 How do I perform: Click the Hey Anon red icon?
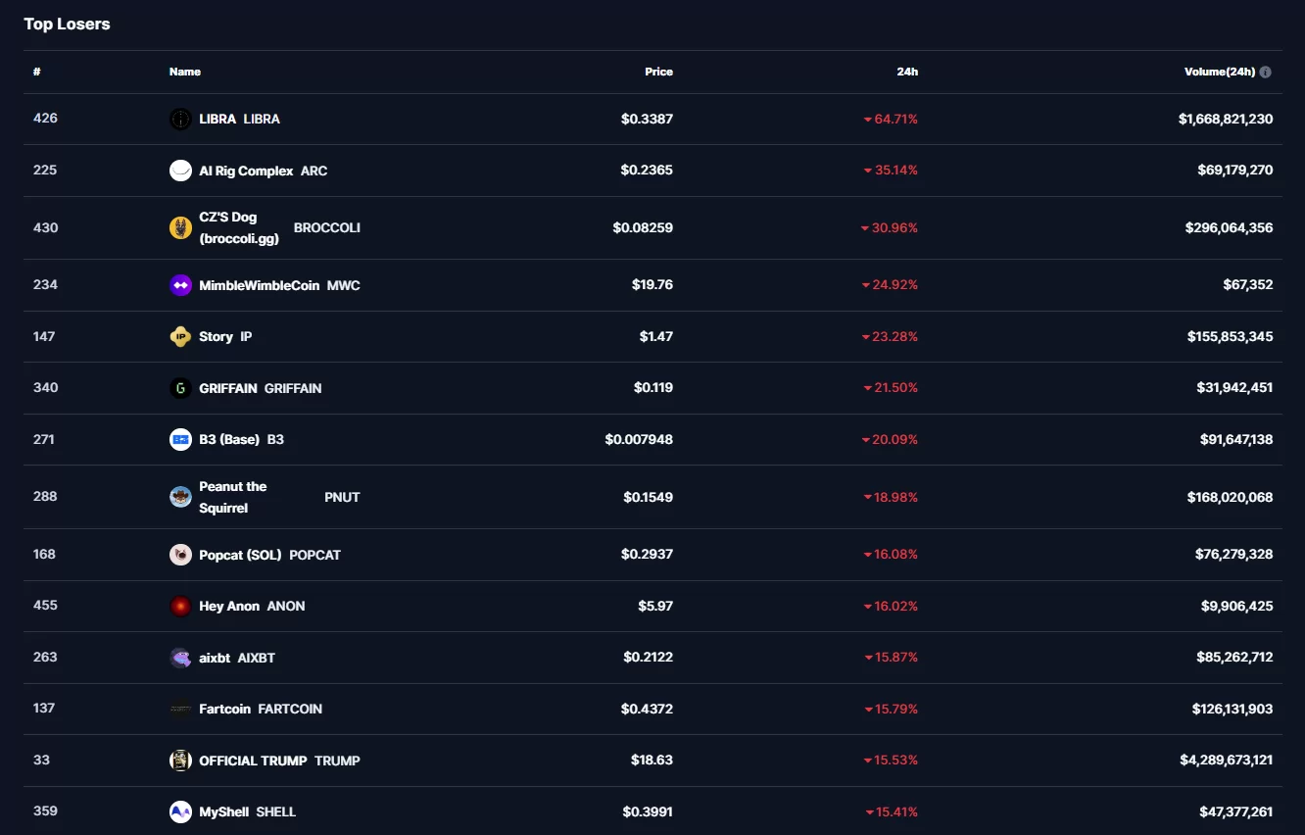(x=180, y=607)
